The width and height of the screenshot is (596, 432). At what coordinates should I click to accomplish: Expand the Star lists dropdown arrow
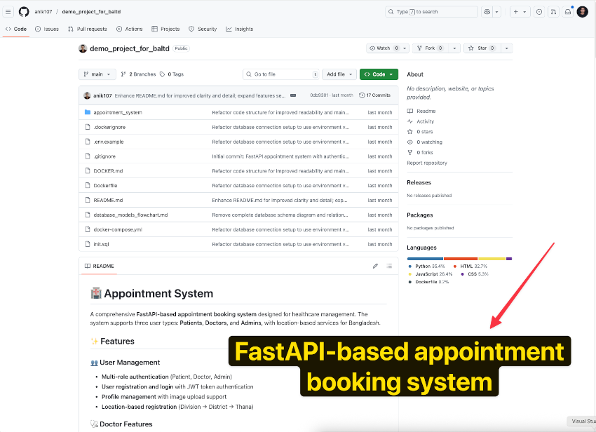(x=506, y=48)
